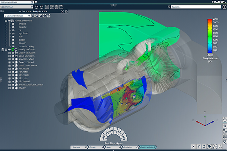
Task: Click the orientation axis triad gizmo
Action: [205, 120]
